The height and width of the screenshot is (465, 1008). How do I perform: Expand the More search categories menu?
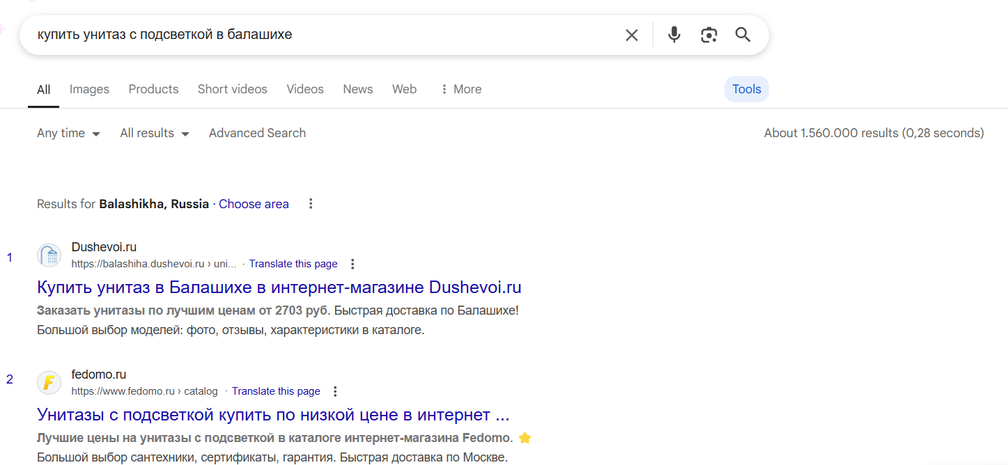point(460,89)
